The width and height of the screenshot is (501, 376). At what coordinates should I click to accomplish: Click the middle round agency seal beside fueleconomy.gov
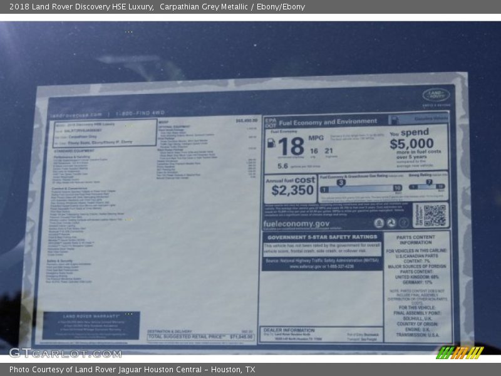click(x=391, y=223)
